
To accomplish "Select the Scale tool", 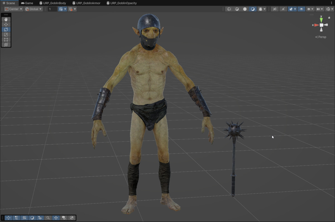I will click(x=6, y=34).
